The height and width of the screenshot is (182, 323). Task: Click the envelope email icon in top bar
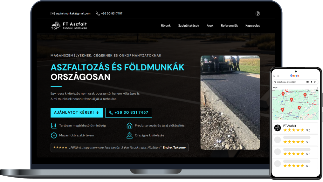click(52, 14)
